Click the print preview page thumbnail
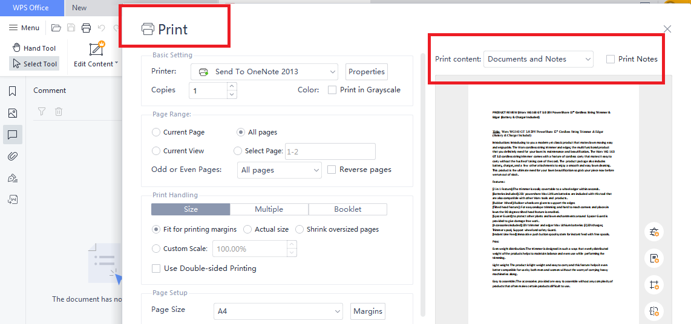 coord(553,205)
